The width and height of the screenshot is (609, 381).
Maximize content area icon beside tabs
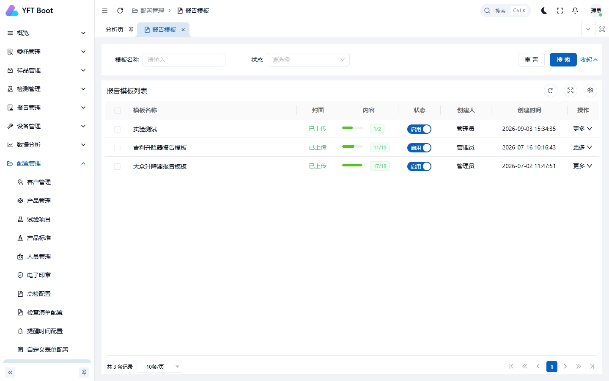(x=602, y=29)
